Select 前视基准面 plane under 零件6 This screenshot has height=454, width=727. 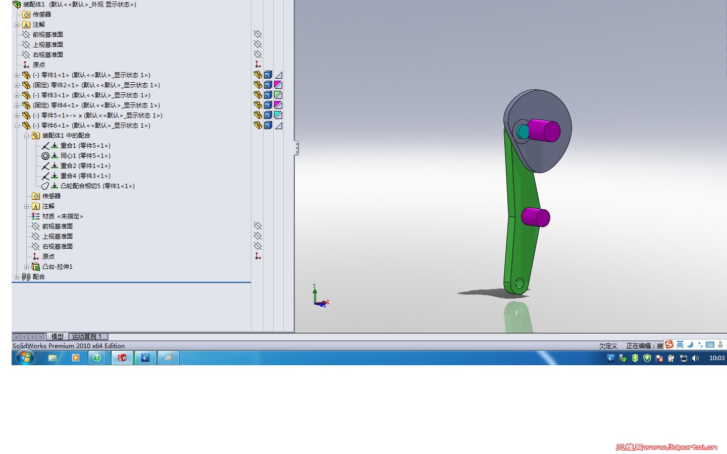pos(58,226)
